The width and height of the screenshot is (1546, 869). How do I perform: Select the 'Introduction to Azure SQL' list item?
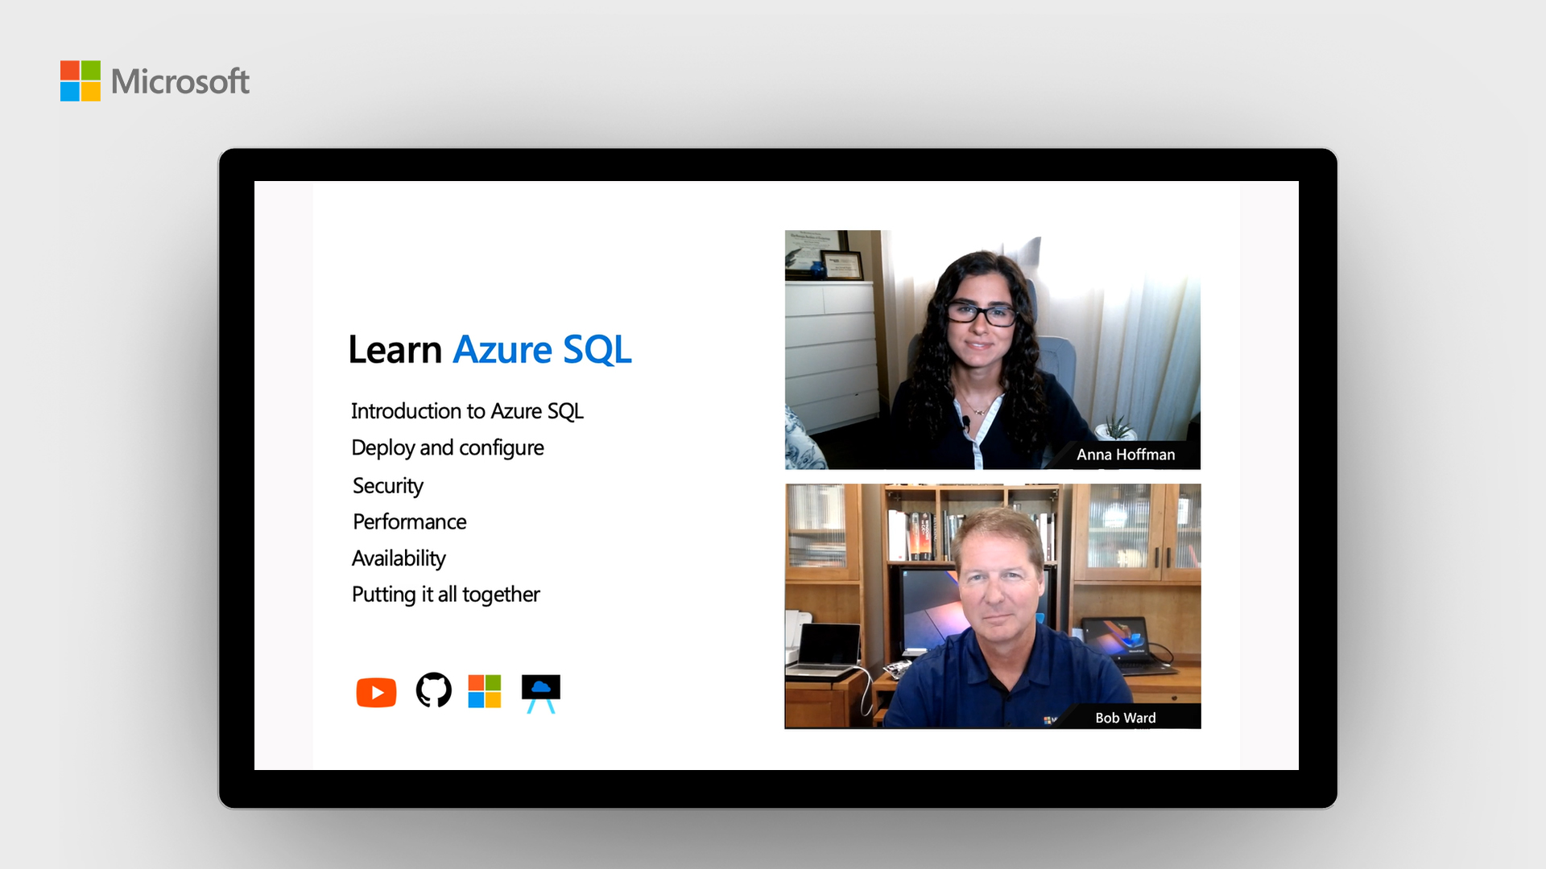tap(467, 411)
